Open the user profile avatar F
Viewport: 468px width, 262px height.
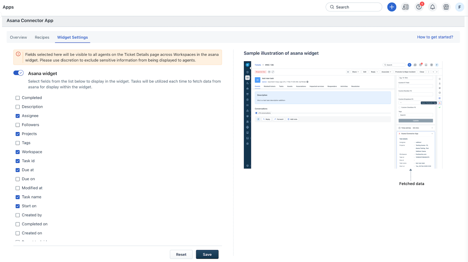(460, 7)
